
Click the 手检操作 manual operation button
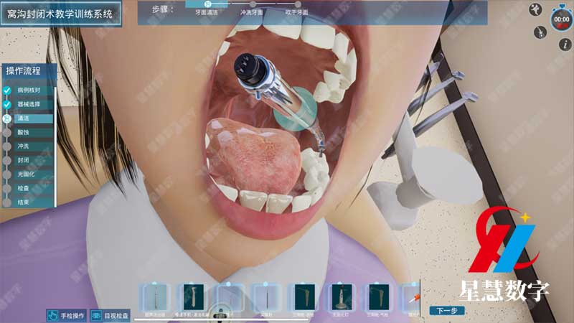pyautogui.click(x=67, y=315)
